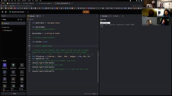The height and width of the screenshot is (96, 172).
Task: Open the Help button
Action: (x=13, y=94)
